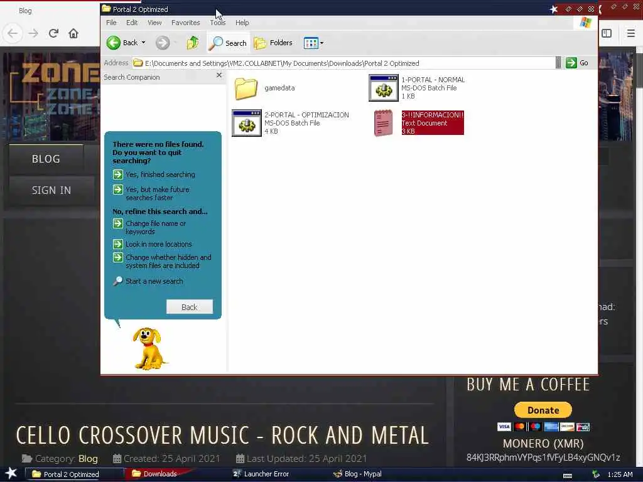This screenshot has height=482, width=643.
Task: Click the gamedata folder name
Action: click(279, 88)
